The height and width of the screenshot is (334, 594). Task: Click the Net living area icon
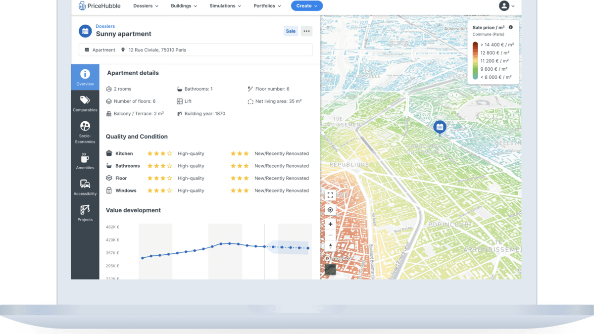[x=250, y=101]
